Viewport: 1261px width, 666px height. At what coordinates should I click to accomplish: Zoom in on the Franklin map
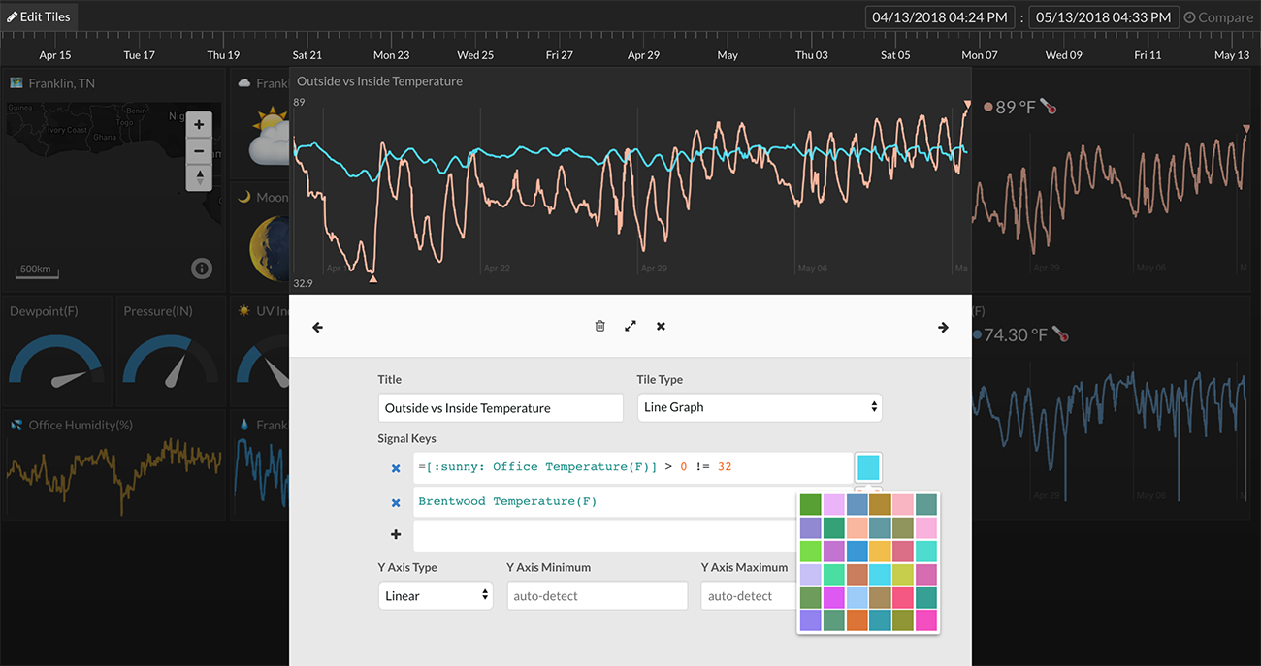[x=199, y=125]
